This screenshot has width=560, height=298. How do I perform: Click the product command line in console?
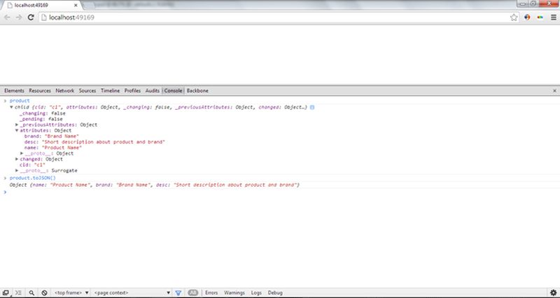click(x=20, y=101)
